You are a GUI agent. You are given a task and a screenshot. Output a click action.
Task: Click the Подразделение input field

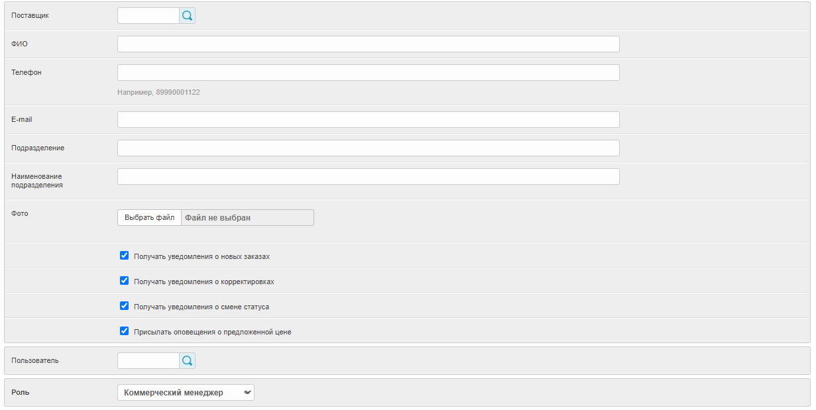click(368, 148)
